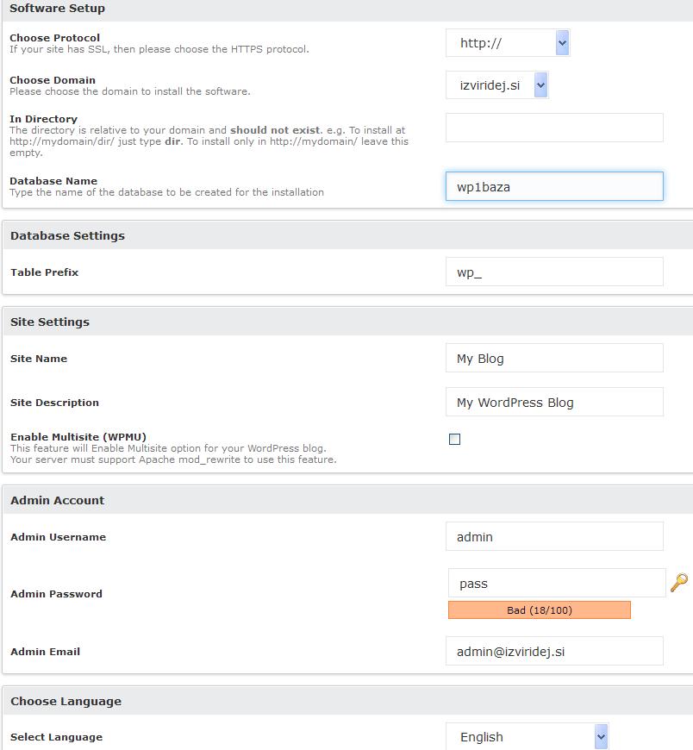
Task: Click the Admin Password input box
Action: click(x=557, y=583)
